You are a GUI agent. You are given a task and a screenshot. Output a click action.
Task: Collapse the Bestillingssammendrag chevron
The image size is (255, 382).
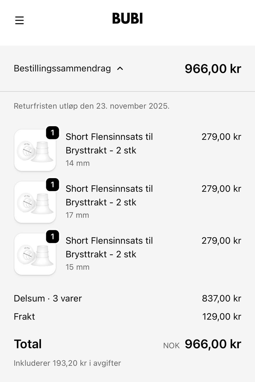(120, 69)
